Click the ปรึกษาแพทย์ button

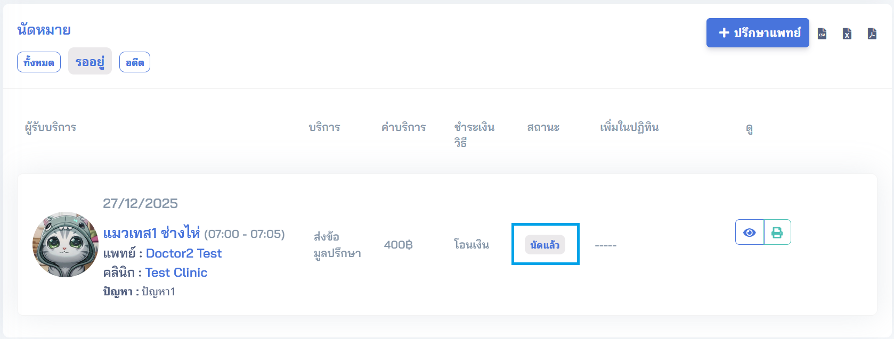coord(758,33)
